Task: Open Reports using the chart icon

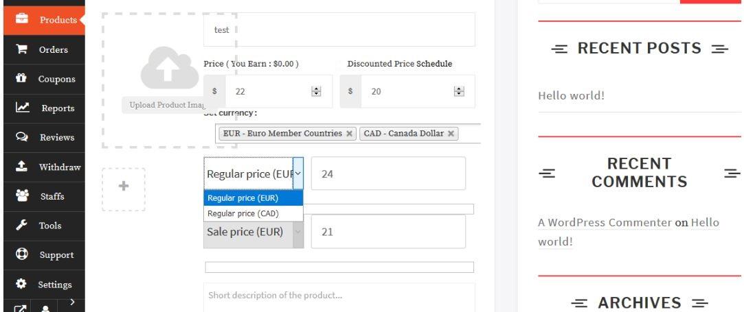Action: [x=21, y=108]
